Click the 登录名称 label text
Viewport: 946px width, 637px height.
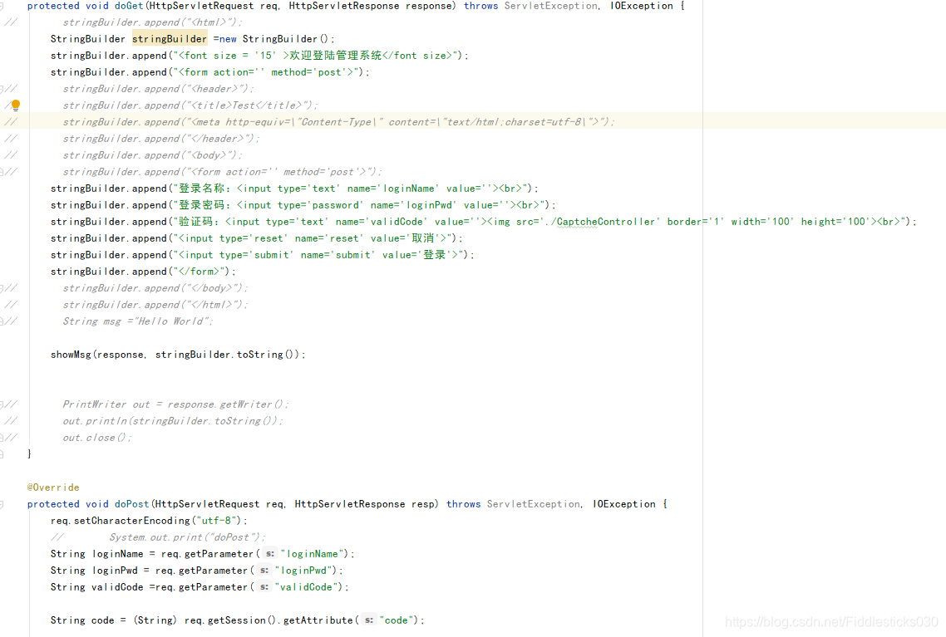click(201, 189)
